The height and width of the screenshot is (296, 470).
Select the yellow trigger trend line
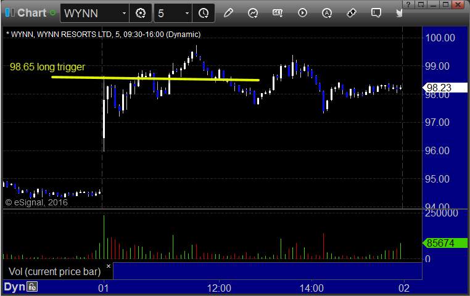155,78
